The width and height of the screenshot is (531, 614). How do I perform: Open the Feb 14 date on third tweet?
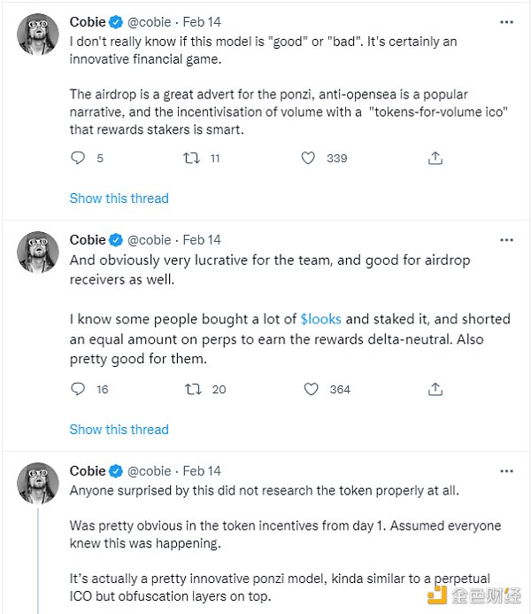(202, 471)
